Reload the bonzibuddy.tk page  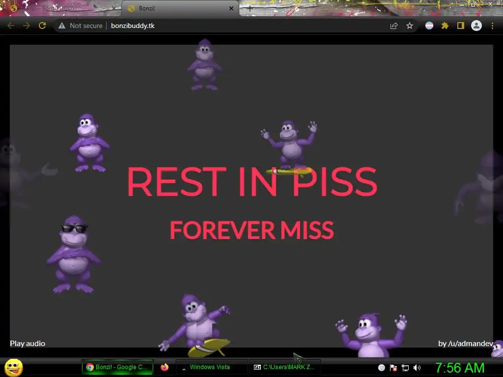click(42, 26)
